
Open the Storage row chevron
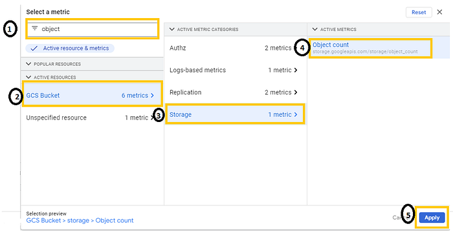click(295, 115)
